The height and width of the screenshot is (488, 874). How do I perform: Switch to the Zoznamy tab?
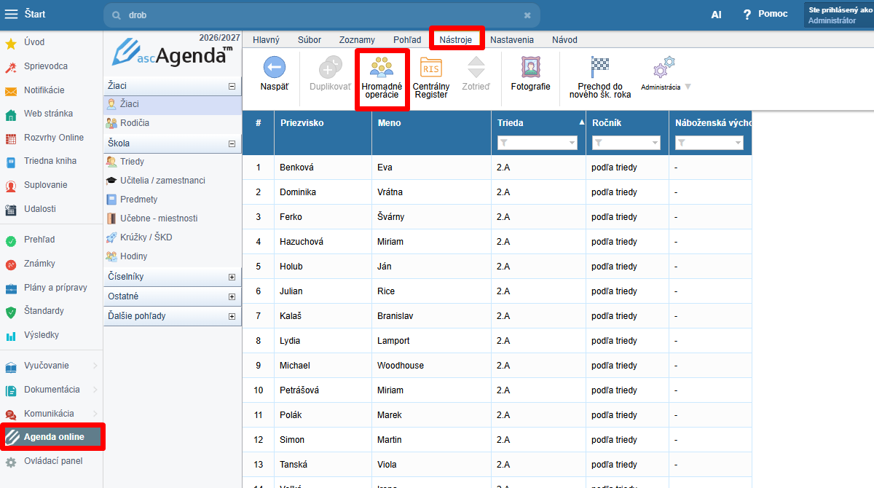pyautogui.click(x=357, y=40)
